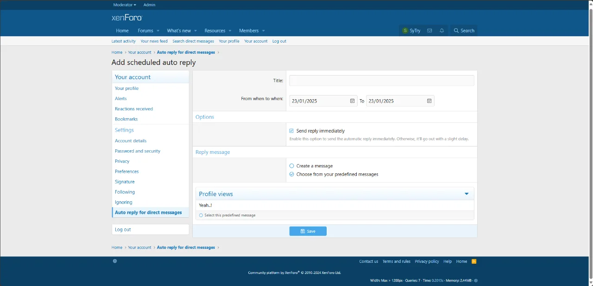Select the Create a message radio button
The height and width of the screenshot is (286, 593).
tap(291, 165)
